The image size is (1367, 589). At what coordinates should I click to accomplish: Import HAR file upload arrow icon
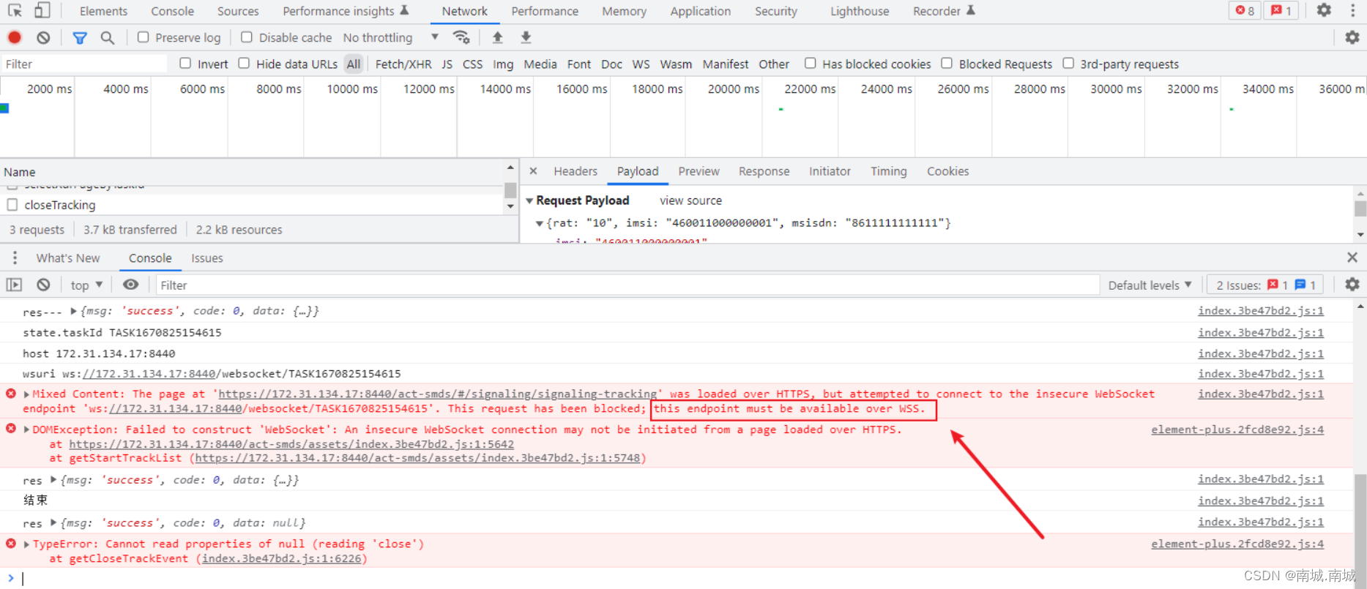[498, 37]
